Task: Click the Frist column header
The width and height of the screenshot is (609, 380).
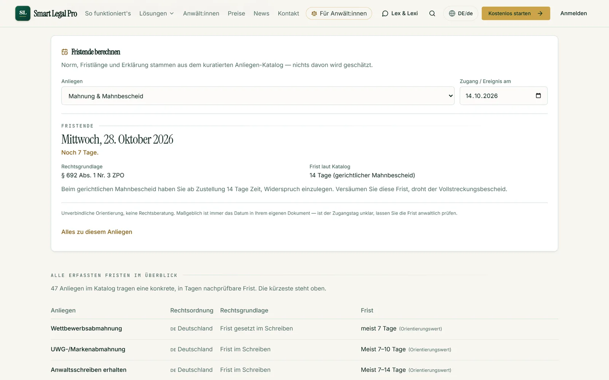Action: coord(367,310)
